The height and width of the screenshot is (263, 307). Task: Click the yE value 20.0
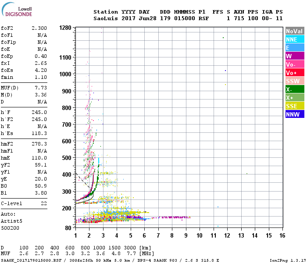[41, 179]
